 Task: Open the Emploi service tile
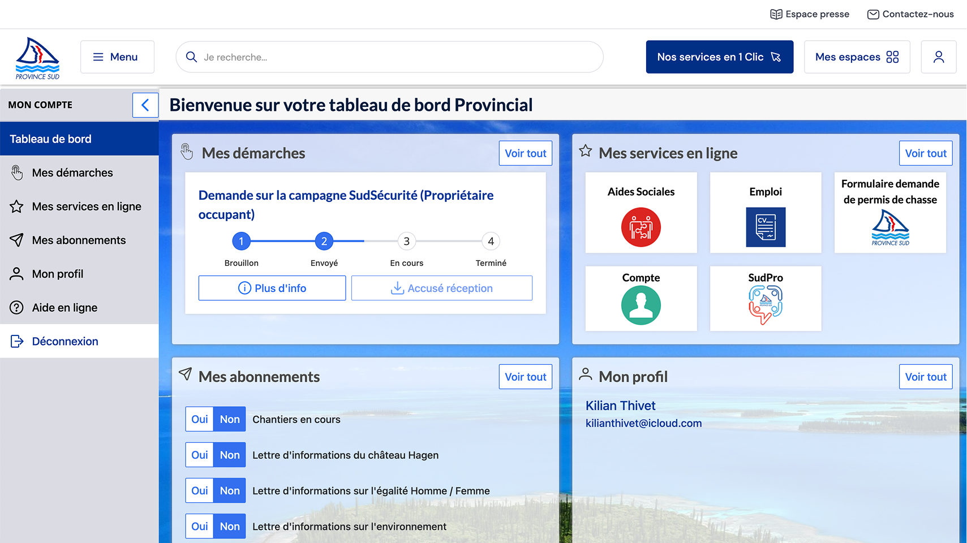[x=766, y=213]
